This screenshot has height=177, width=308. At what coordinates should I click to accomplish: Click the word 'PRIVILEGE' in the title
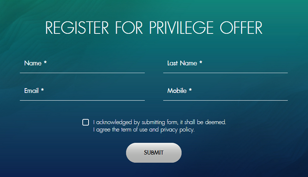point(181,28)
